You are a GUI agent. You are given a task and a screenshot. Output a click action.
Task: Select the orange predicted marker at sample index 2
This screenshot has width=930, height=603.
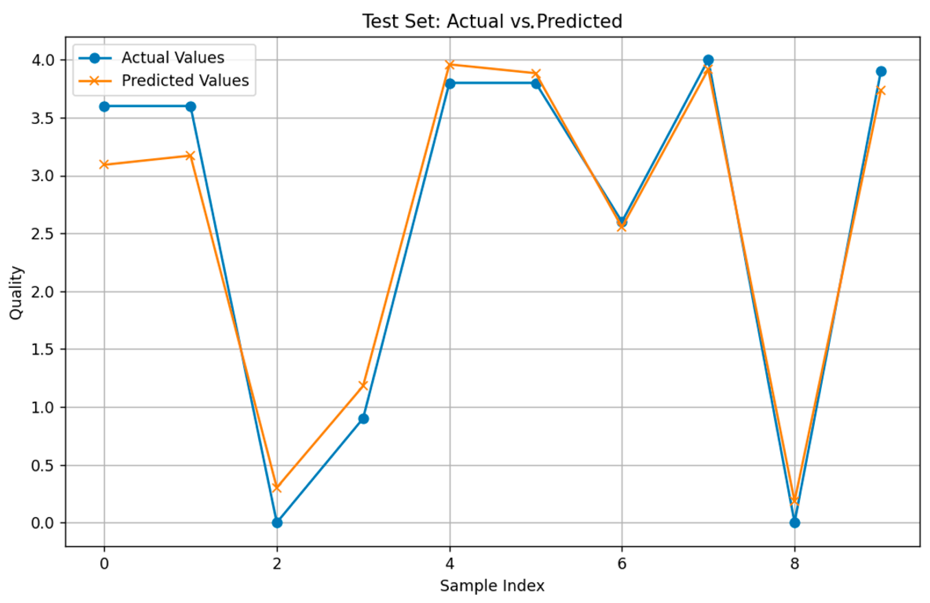(277, 488)
